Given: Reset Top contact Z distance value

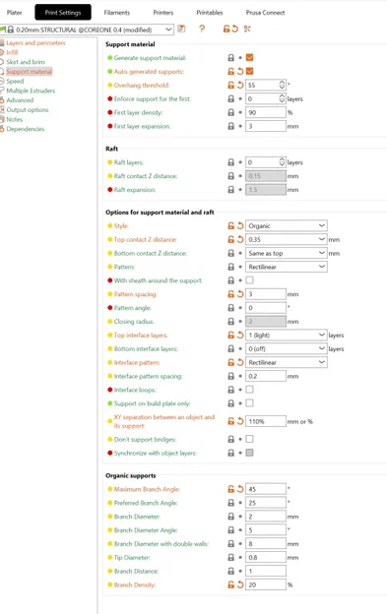Looking at the screenshot, I should point(240,239).
